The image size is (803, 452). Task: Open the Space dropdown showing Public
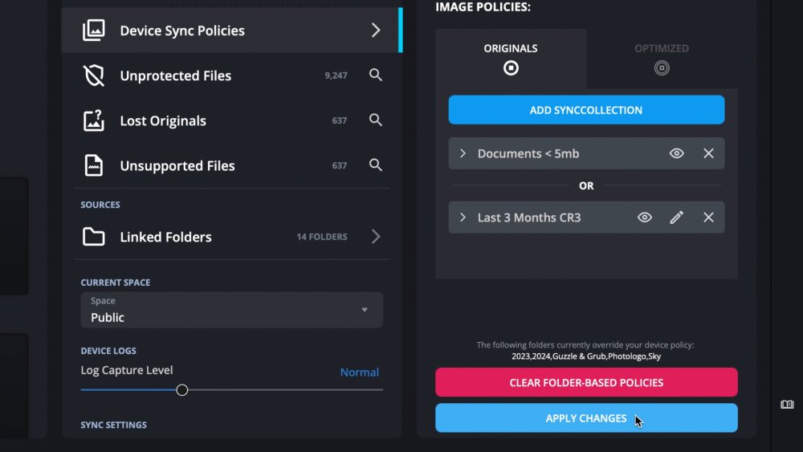231,310
